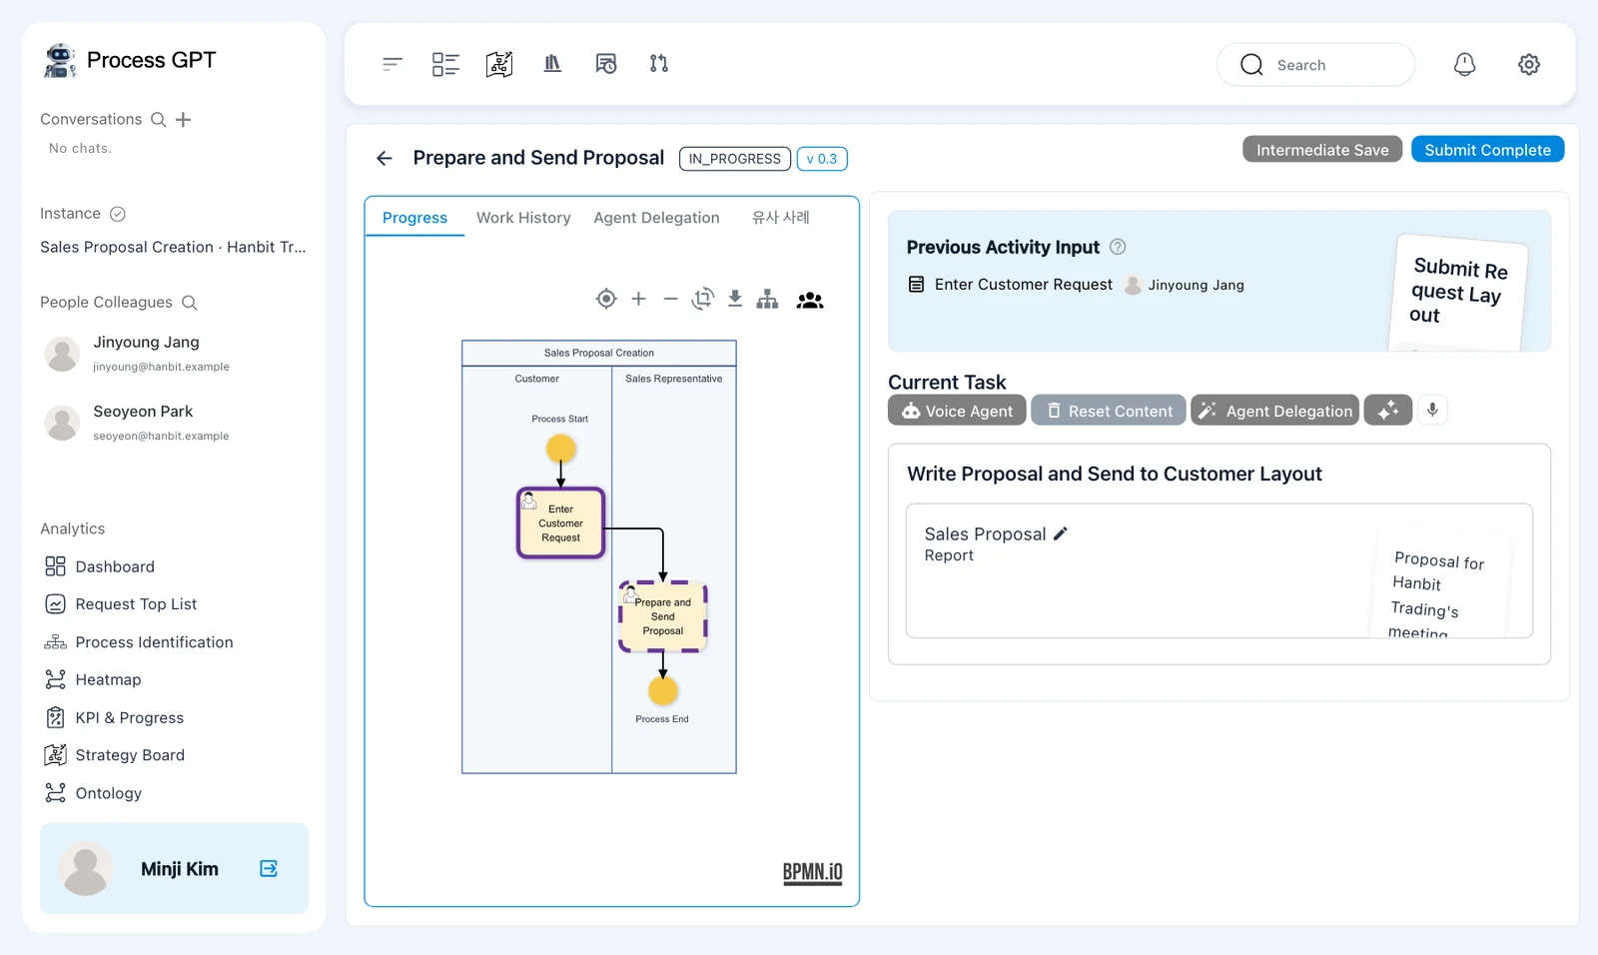1598x955 pixels.
Task: Click the pull request icon in top toolbar
Action: pos(659,64)
